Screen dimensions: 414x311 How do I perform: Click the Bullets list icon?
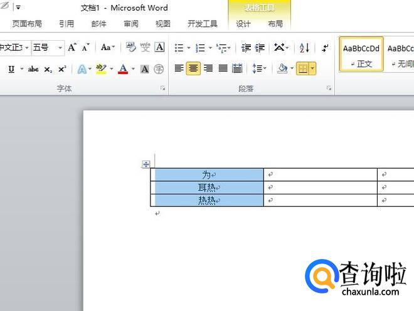pos(179,48)
